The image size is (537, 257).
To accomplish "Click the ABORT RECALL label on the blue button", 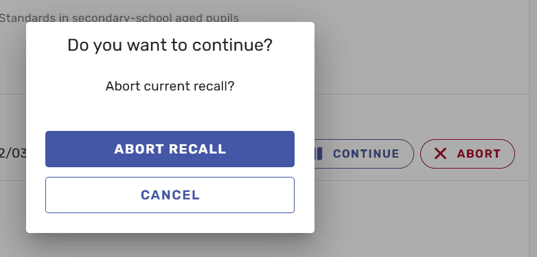I will pos(170,149).
